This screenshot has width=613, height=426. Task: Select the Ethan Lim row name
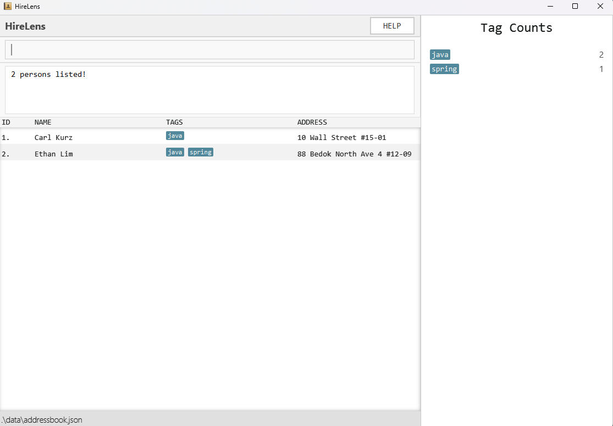[x=53, y=154]
